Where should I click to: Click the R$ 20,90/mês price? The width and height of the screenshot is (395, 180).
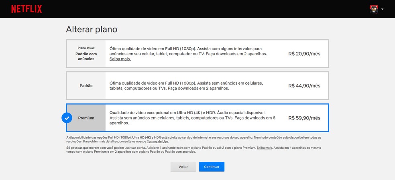pos(304,54)
